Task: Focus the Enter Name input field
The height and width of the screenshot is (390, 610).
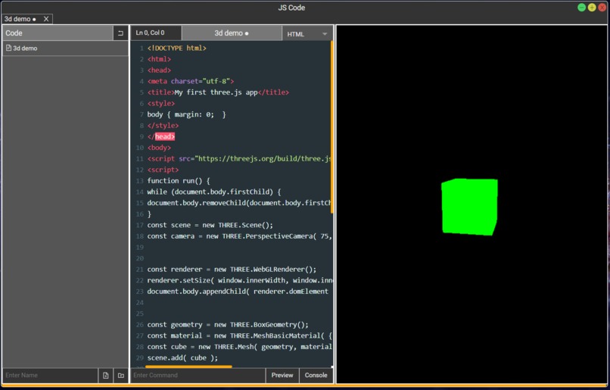Action: tap(50, 375)
